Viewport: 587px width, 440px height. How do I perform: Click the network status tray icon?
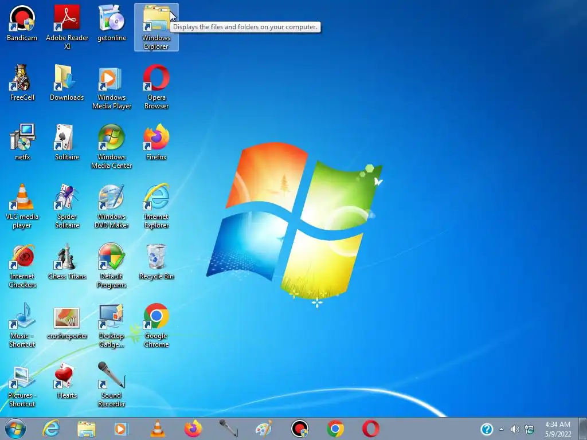529,429
